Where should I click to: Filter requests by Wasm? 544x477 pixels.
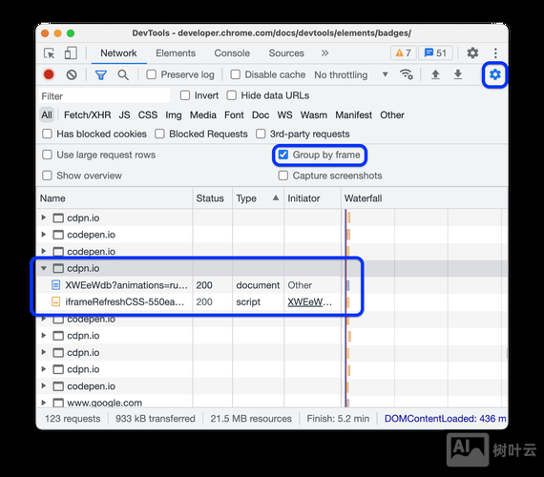coord(314,114)
